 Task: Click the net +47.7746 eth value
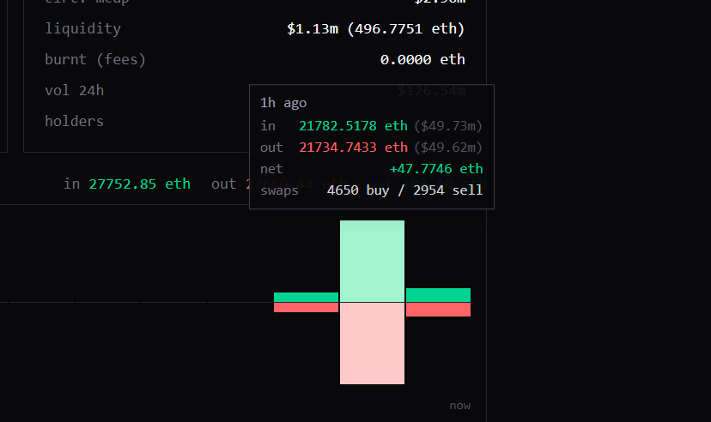436,169
